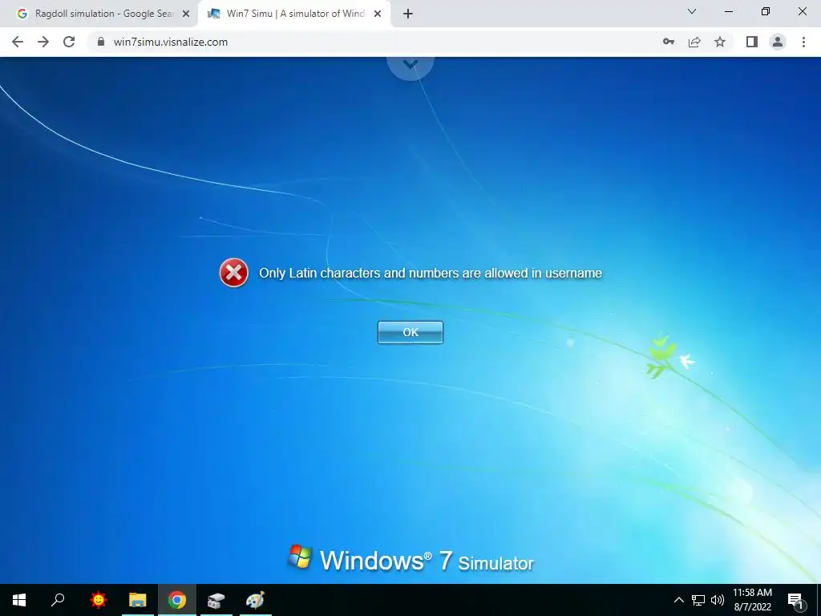821x616 pixels.
Task: Click the error message about Latin characters
Action: pos(431,273)
